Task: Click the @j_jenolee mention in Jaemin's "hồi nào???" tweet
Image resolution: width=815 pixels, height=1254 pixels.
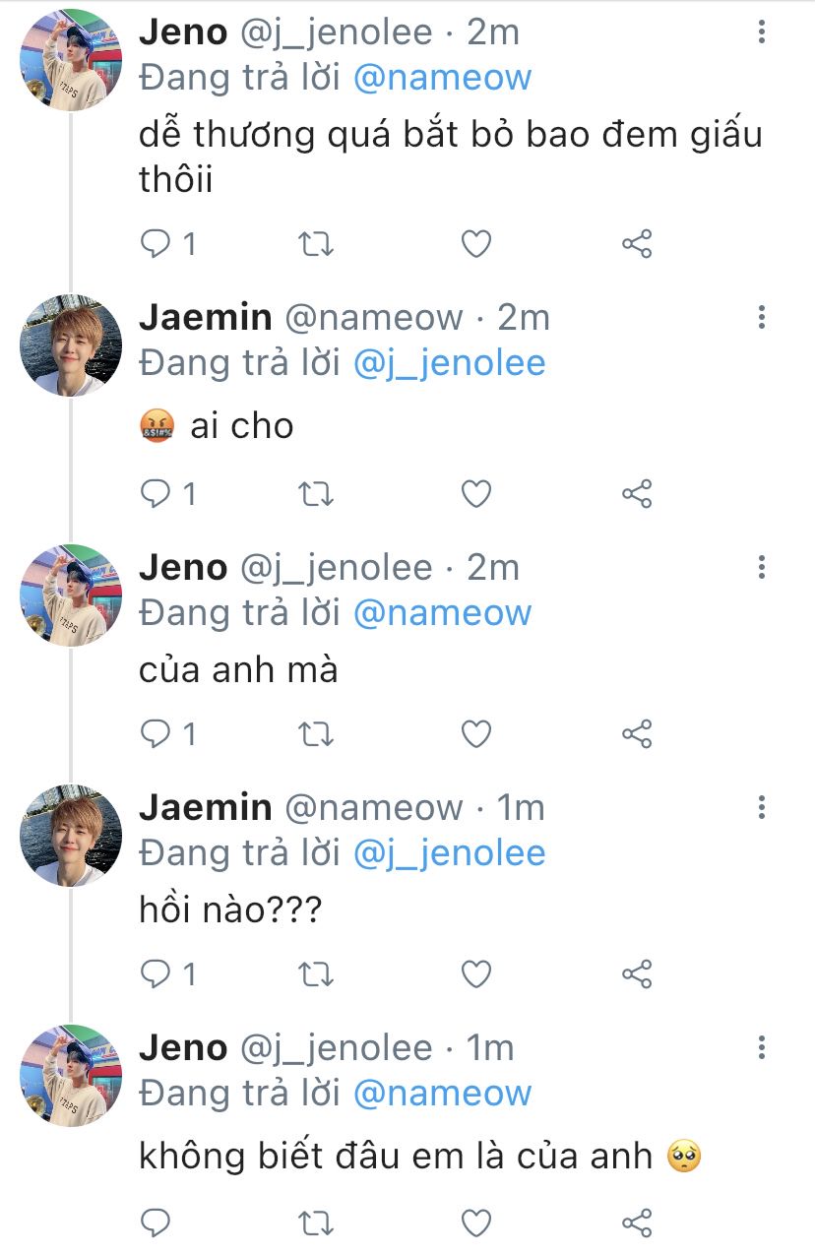Action: coord(448,852)
